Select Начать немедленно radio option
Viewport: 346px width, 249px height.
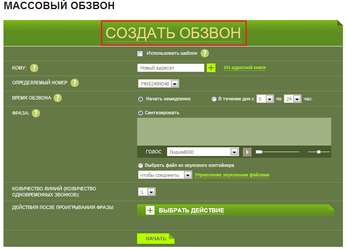[141, 99]
